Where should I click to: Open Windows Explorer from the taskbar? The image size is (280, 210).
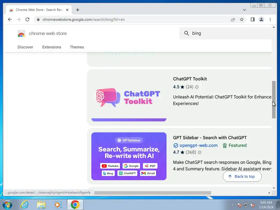coord(41,205)
